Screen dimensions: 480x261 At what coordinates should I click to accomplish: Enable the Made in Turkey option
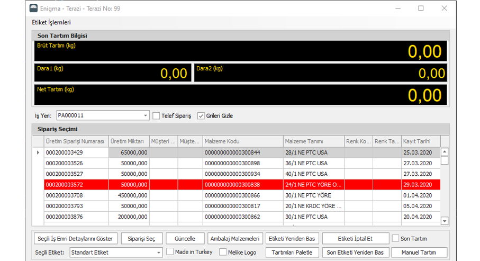tap(170, 253)
